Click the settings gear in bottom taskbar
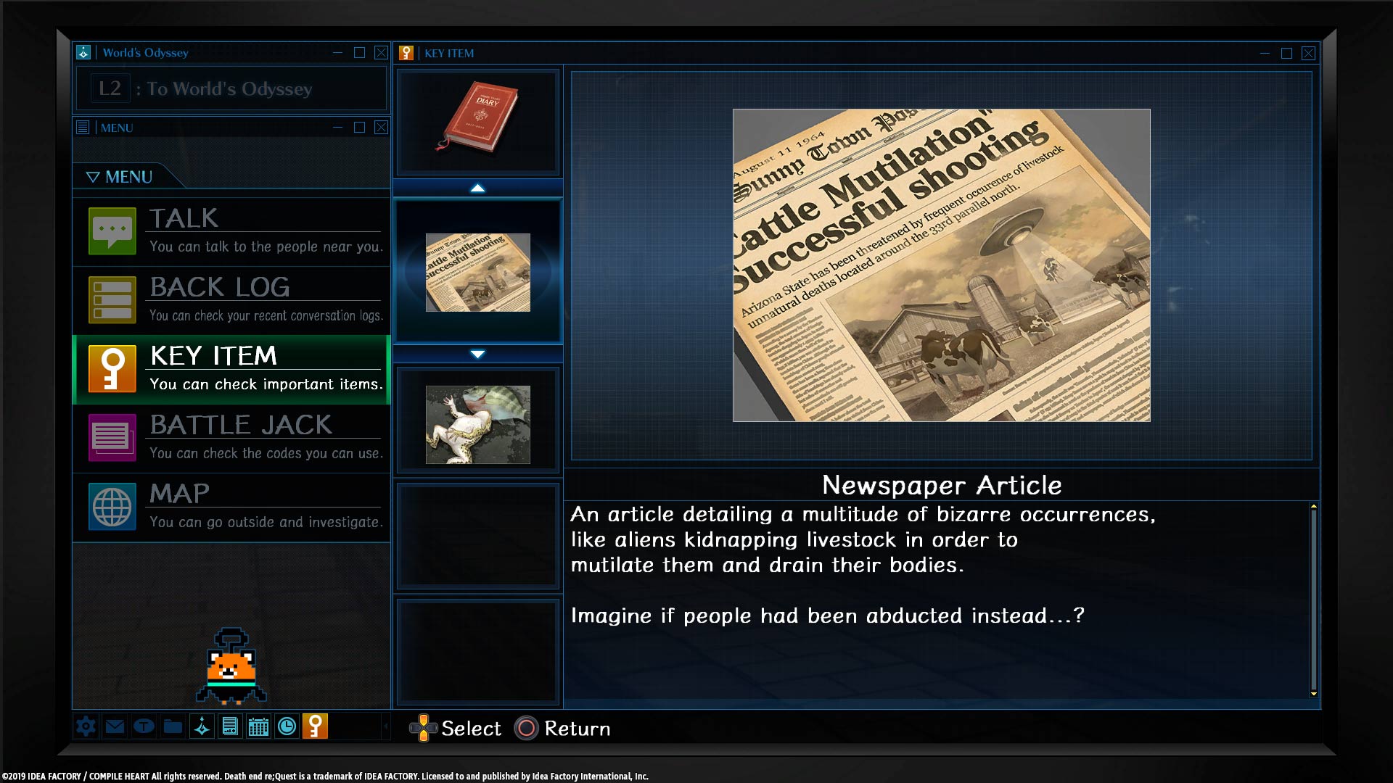The width and height of the screenshot is (1393, 783). 86,726
